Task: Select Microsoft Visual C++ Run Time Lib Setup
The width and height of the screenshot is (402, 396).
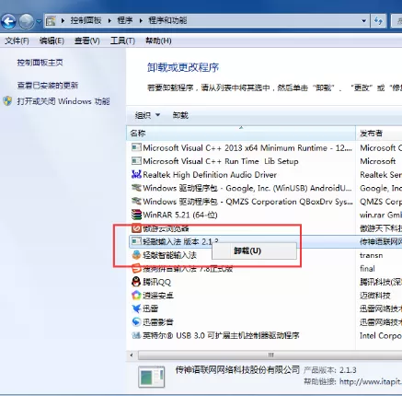Action: coord(221,161)
